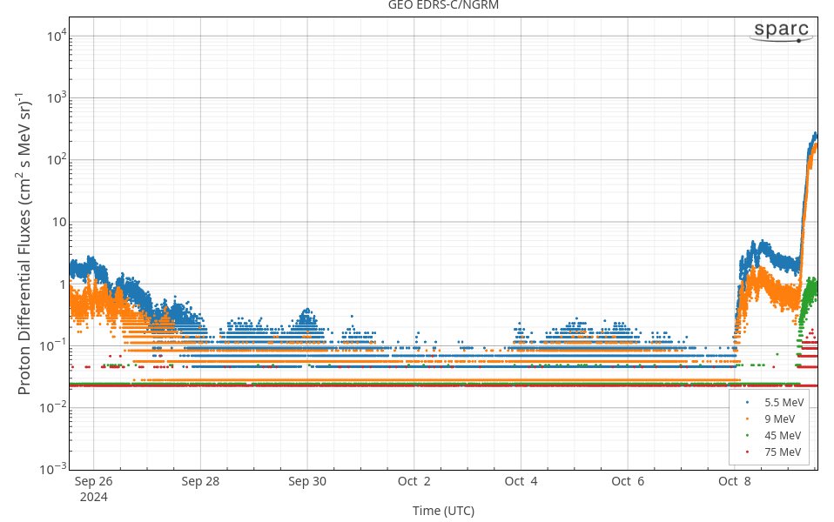
Task: Click the sparc logo
Action: [782, 30]
